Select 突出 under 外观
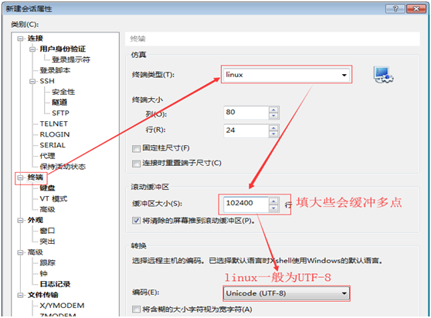The height and width of the screenshot is (318, 431). (48, 242)
